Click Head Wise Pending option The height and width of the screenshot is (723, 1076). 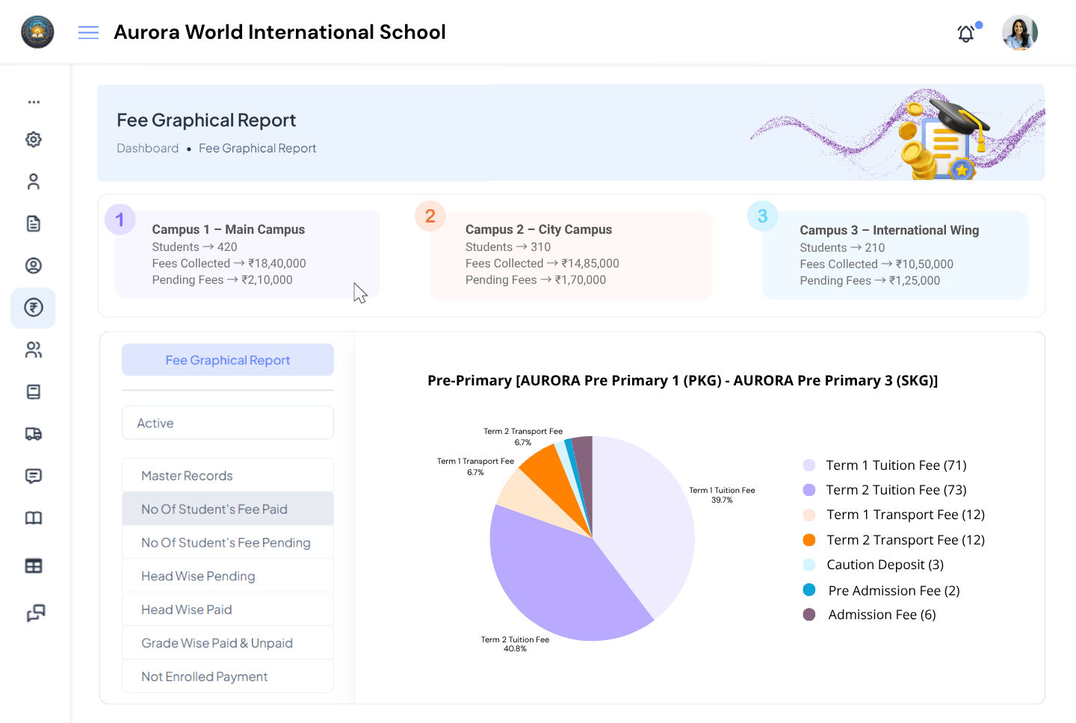click(227, 576)
